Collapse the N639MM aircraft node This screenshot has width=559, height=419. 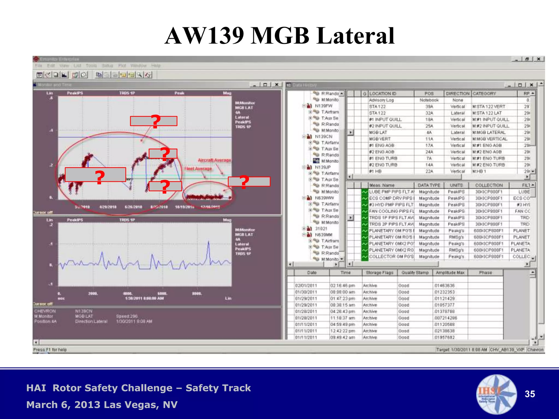pyautogui.click(x=304, y=235)
